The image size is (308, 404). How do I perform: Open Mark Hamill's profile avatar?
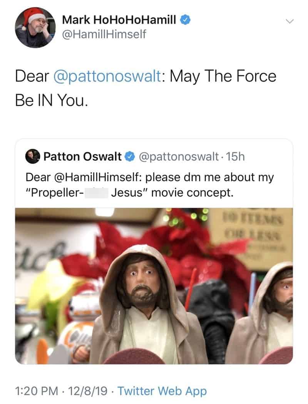coord(35,27)
